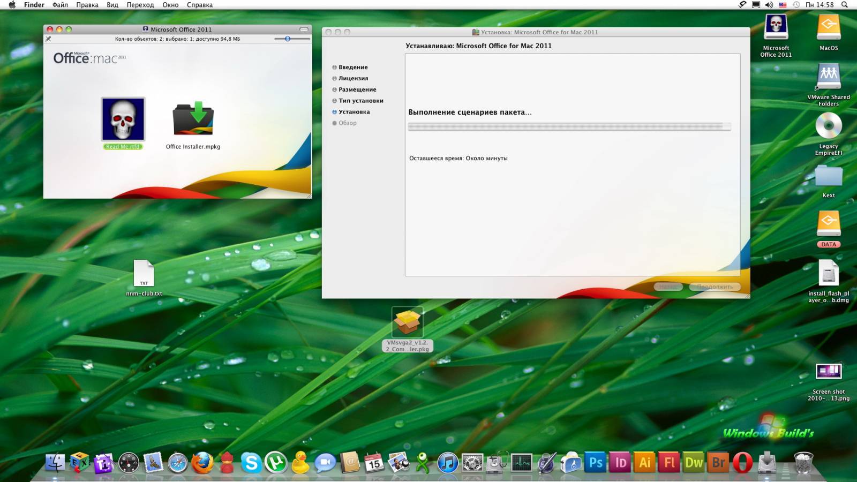Screen dimensions: 857x482
Task: Select Read Me.rtfd skull icon
Action: pos(123,124)
